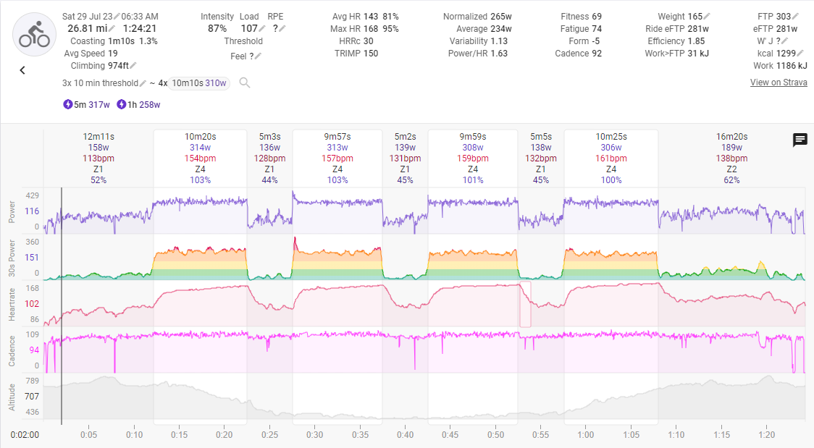This screenshot has height=448, width=814.
Task: Click the lightning bolt beside 1h 258w
Action: click(x=122, y=104)
